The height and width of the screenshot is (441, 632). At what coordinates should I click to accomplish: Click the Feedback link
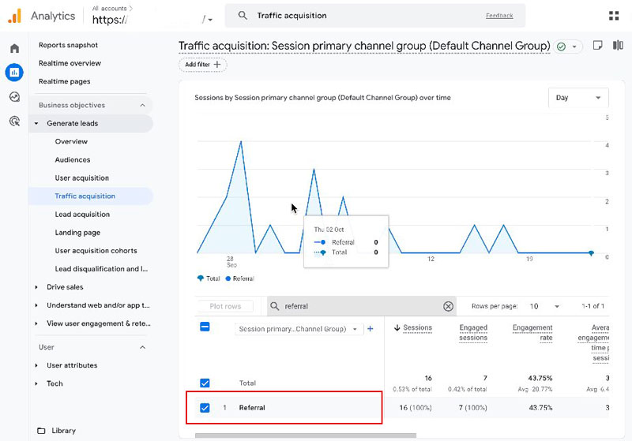pos(499,16)
